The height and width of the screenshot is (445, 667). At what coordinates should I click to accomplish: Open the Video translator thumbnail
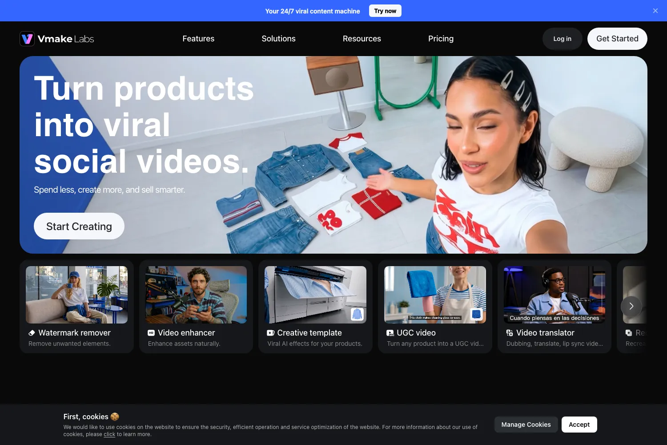(554, 295)
